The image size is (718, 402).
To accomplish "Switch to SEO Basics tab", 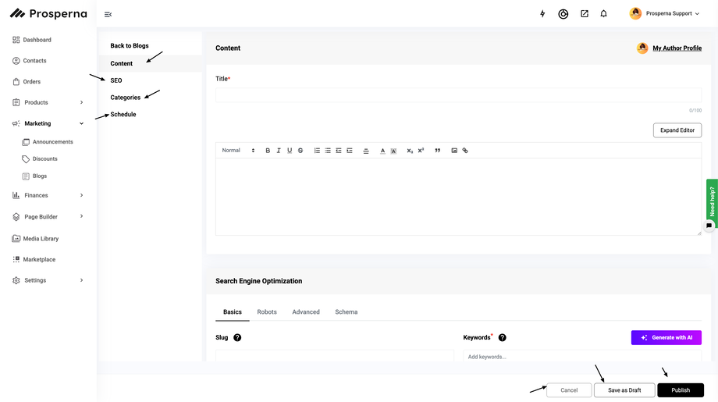I will pos(232,312).
